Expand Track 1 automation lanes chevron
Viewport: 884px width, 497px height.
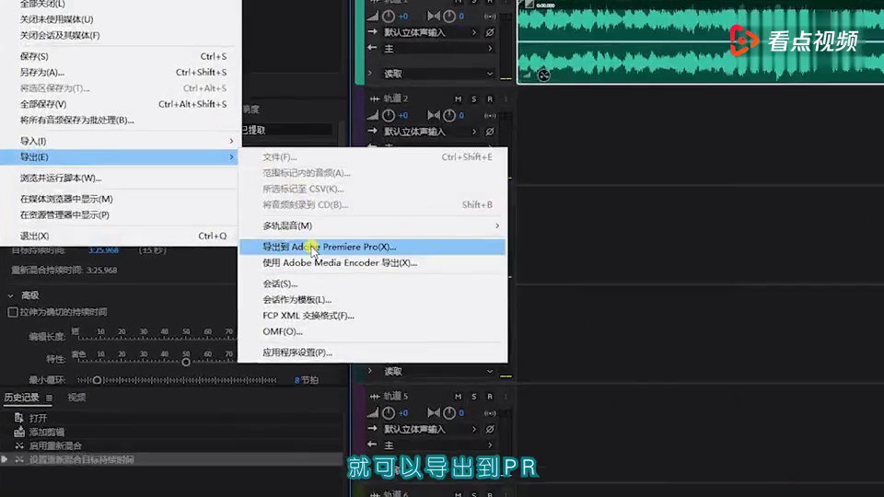coord(370,74)
